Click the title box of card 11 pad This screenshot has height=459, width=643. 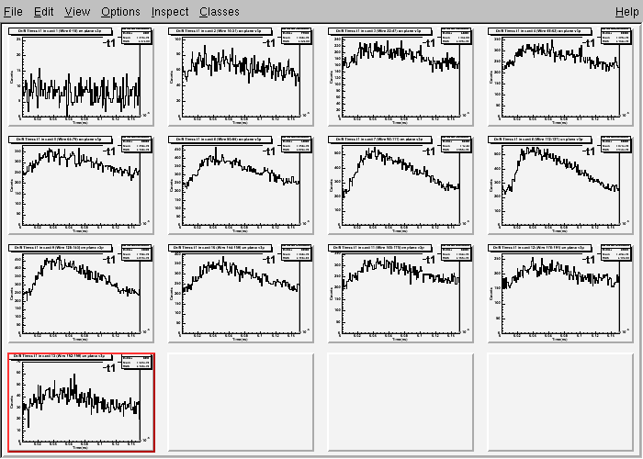[x=380, y=248]
